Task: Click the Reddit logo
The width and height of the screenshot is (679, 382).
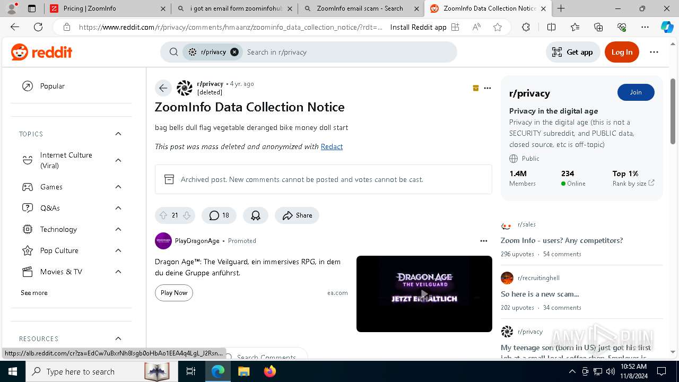Action: point(41,52)
